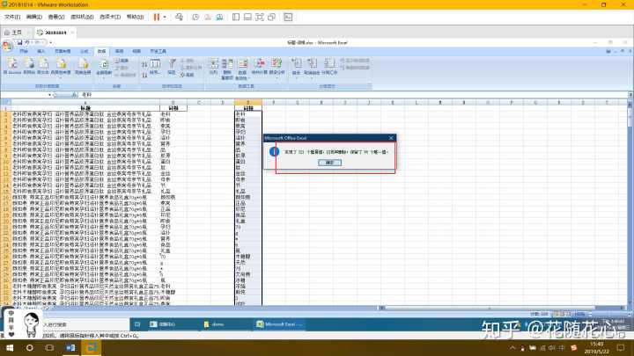Click the Sort ascending A-Z icon
Viewport: 634px width, 356px height.
pyautogui.click(x=144, y=64)
